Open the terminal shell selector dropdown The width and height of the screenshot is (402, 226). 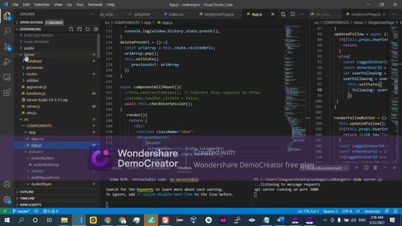[x=324, y=168]
